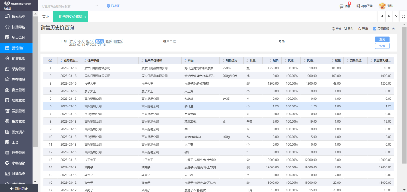Click 虫腿子3-袋-保质期 cell

tap(201, 83)
